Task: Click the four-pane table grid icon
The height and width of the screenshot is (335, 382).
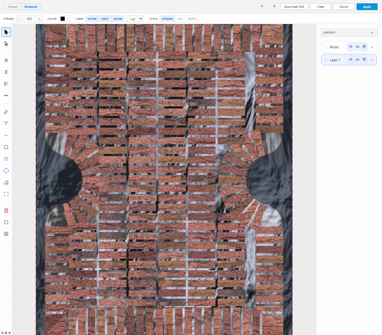Action: (6, 234)
